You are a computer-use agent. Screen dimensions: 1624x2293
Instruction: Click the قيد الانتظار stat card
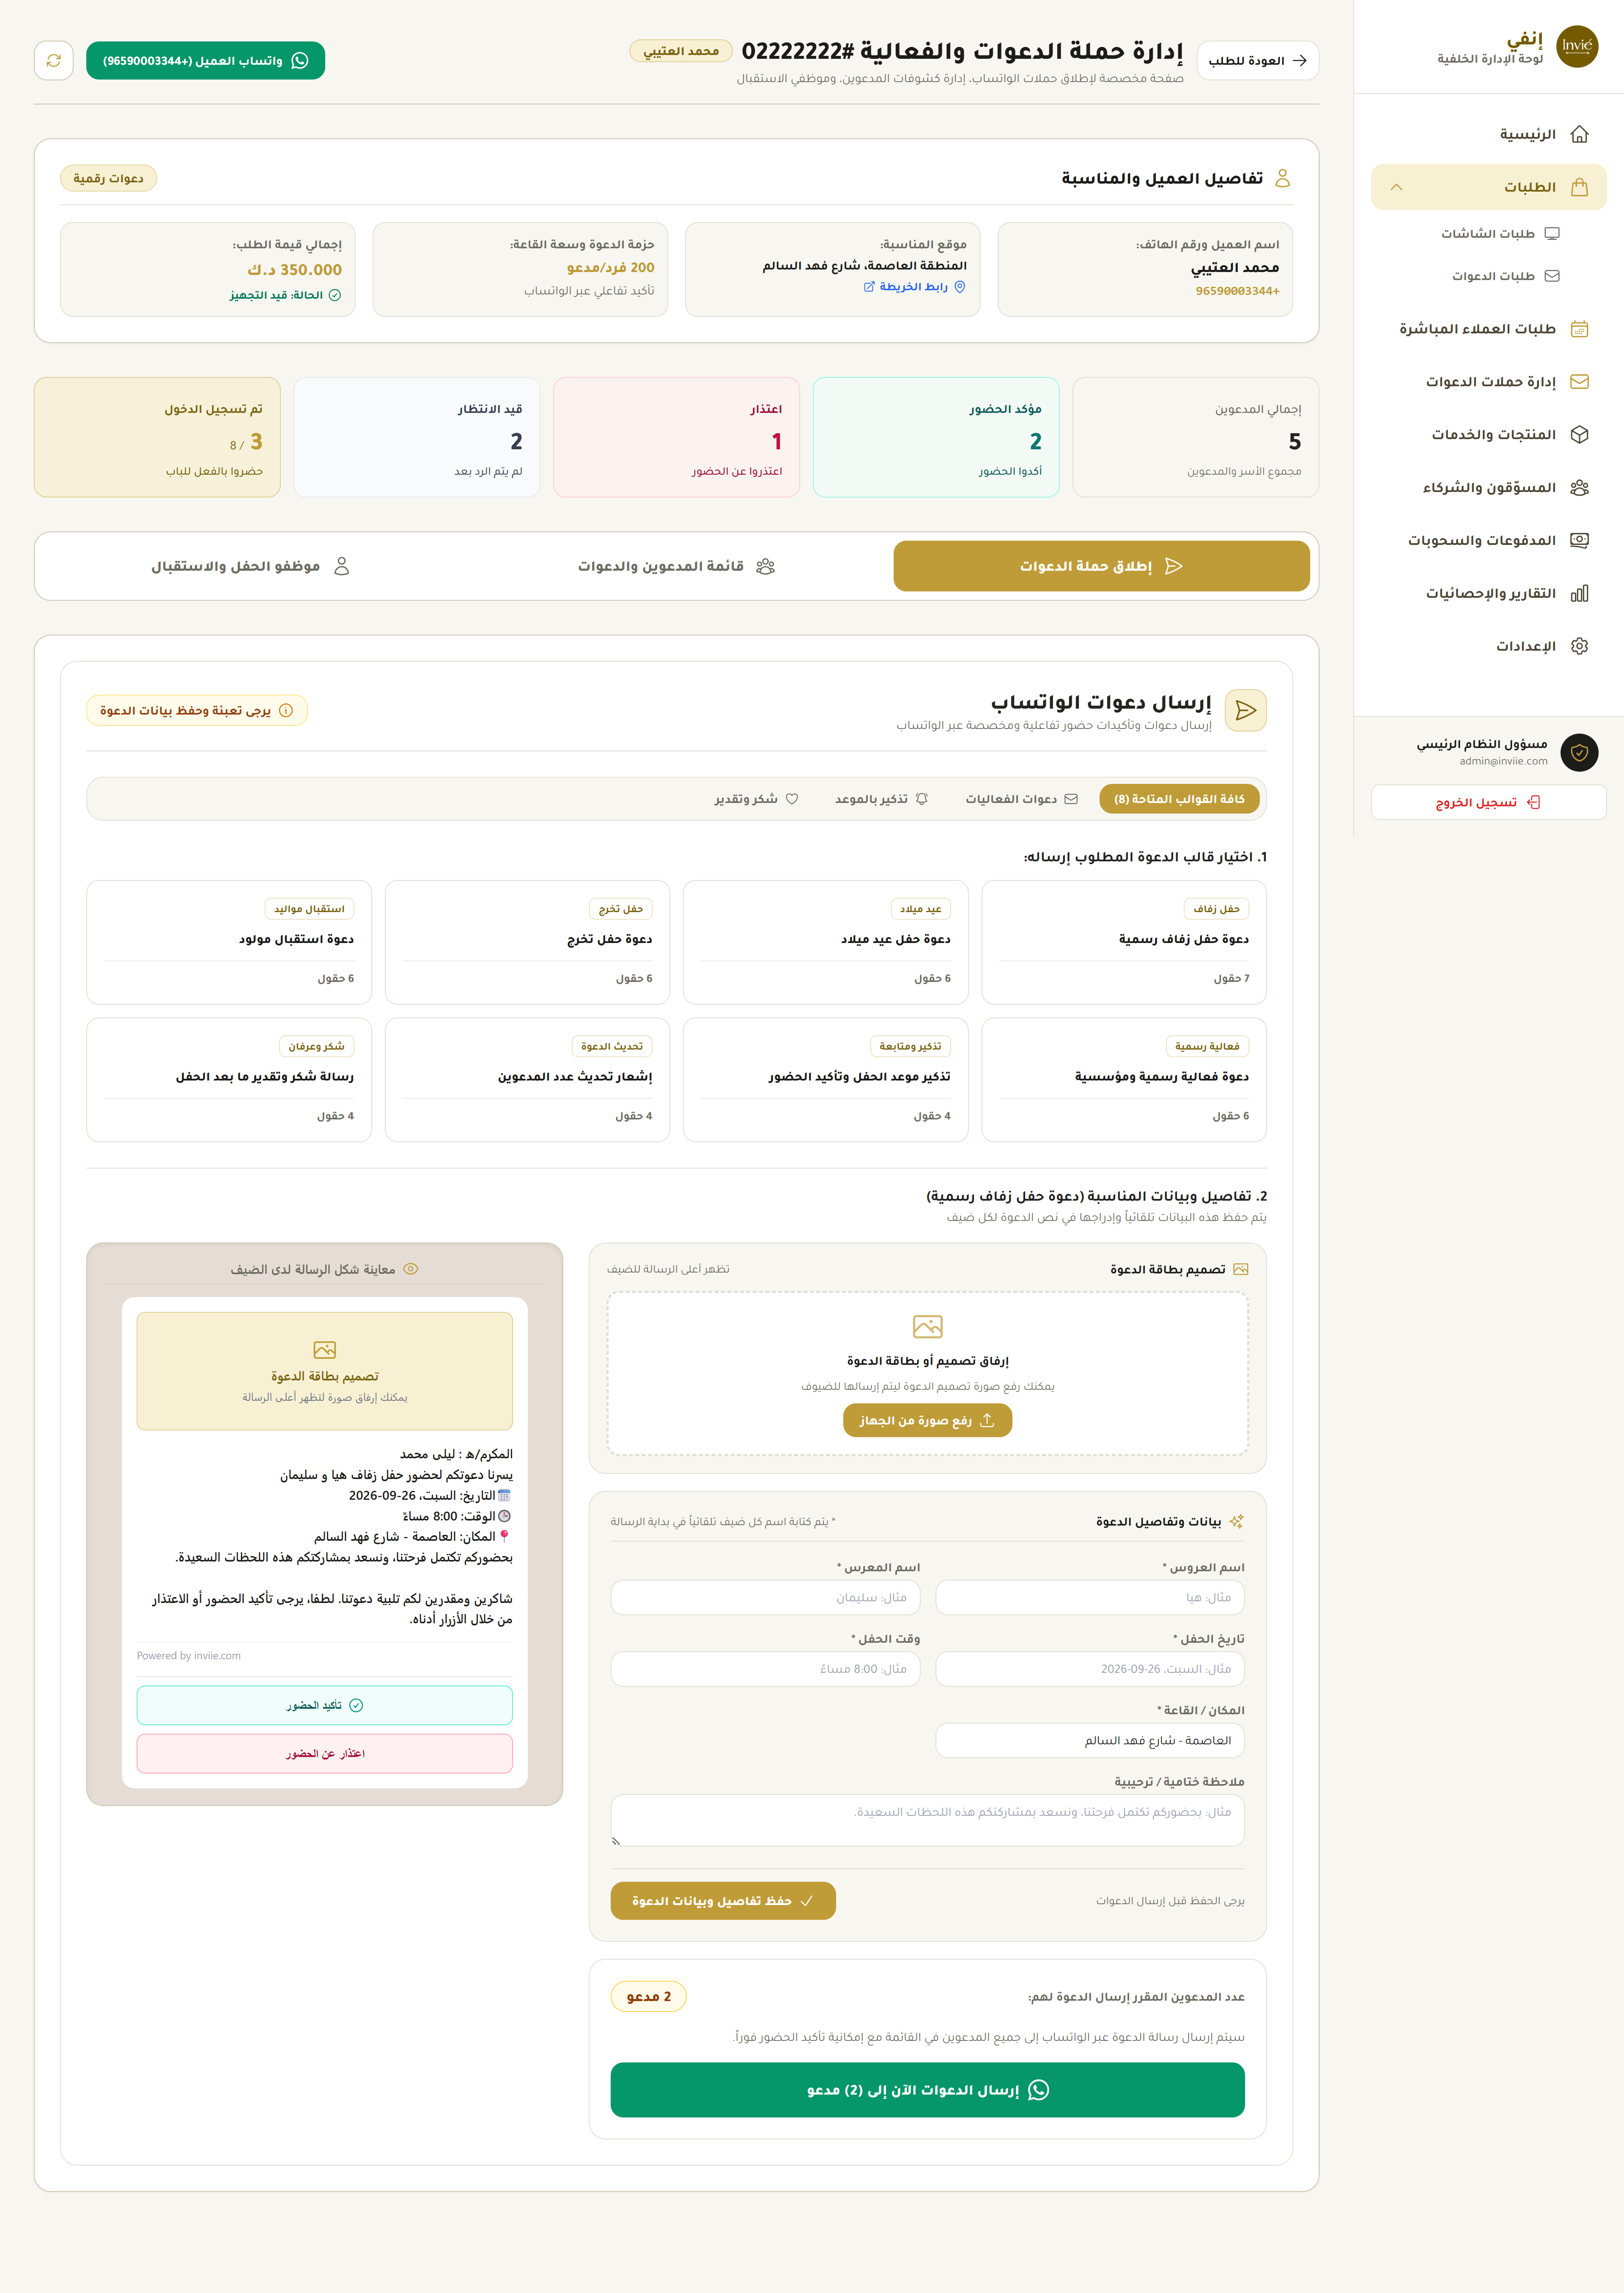417,437
